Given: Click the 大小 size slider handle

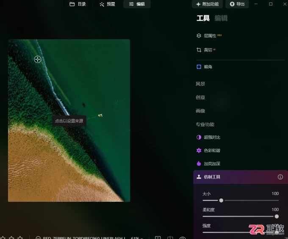Looking at the screenshot, I should (x=222, y=201).
